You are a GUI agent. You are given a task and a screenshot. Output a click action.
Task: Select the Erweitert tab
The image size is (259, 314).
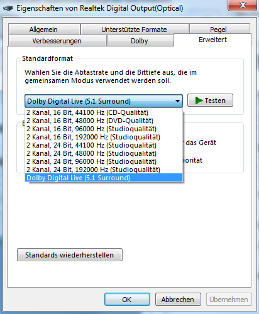coord(212,40)
